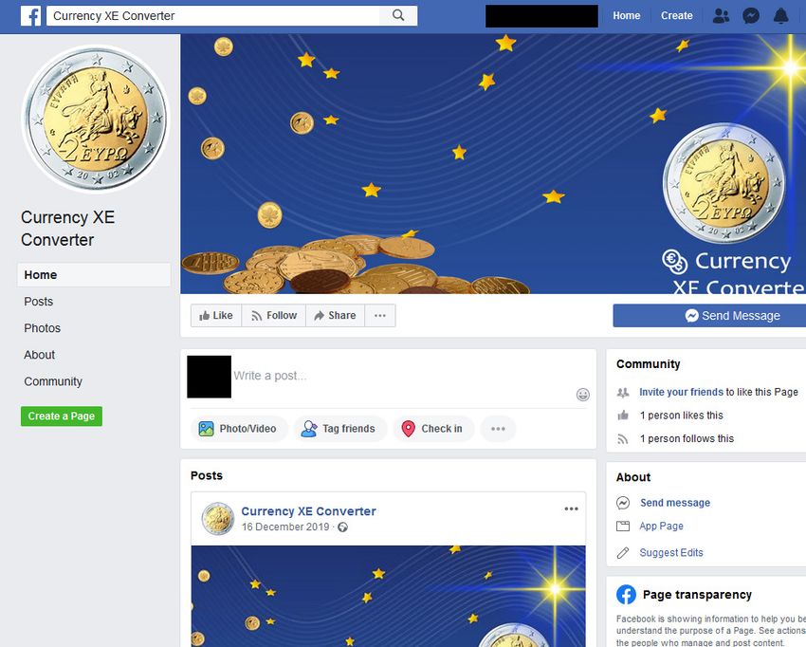The image size is (806, 647).
Task: Select About in the left sidebar
Action: pyautogui.click(x=39, y=355)
